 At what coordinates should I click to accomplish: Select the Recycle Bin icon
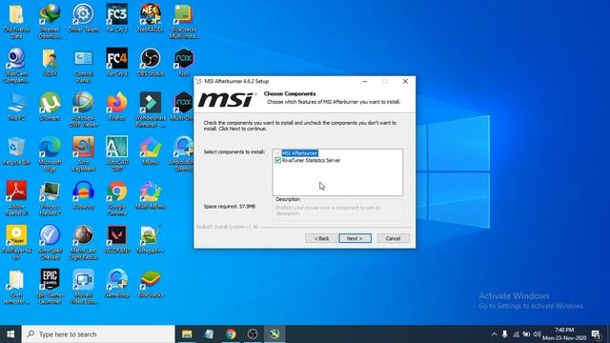coord(16,151)
